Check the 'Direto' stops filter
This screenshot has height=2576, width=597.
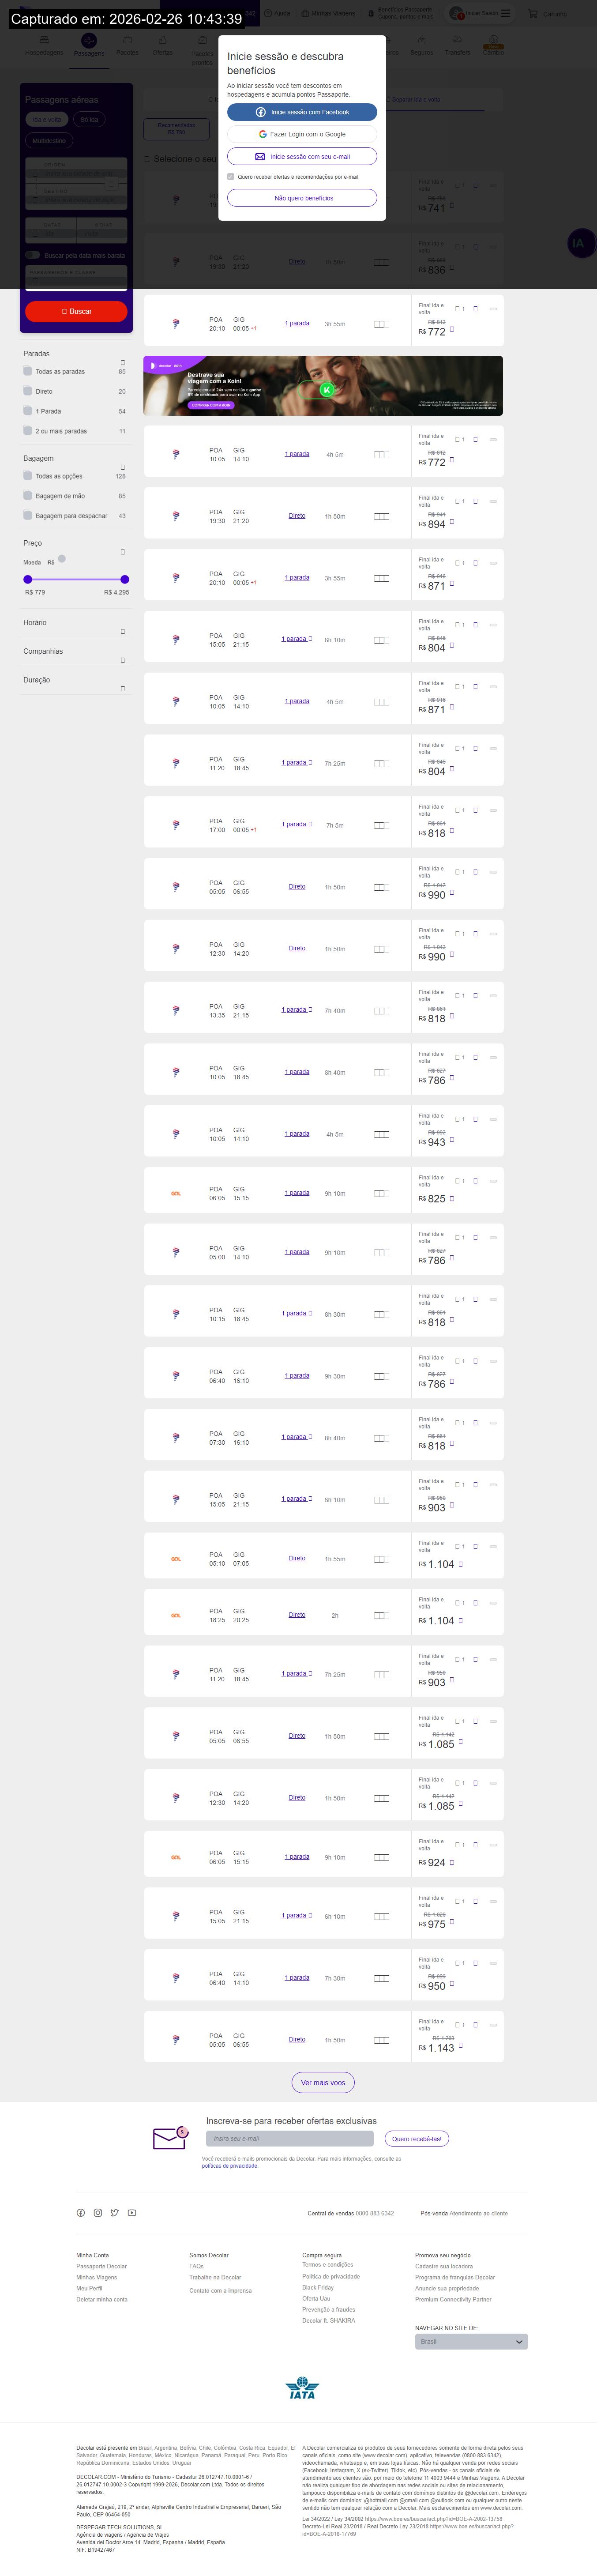pyautogui.click(x=28, y=391)
